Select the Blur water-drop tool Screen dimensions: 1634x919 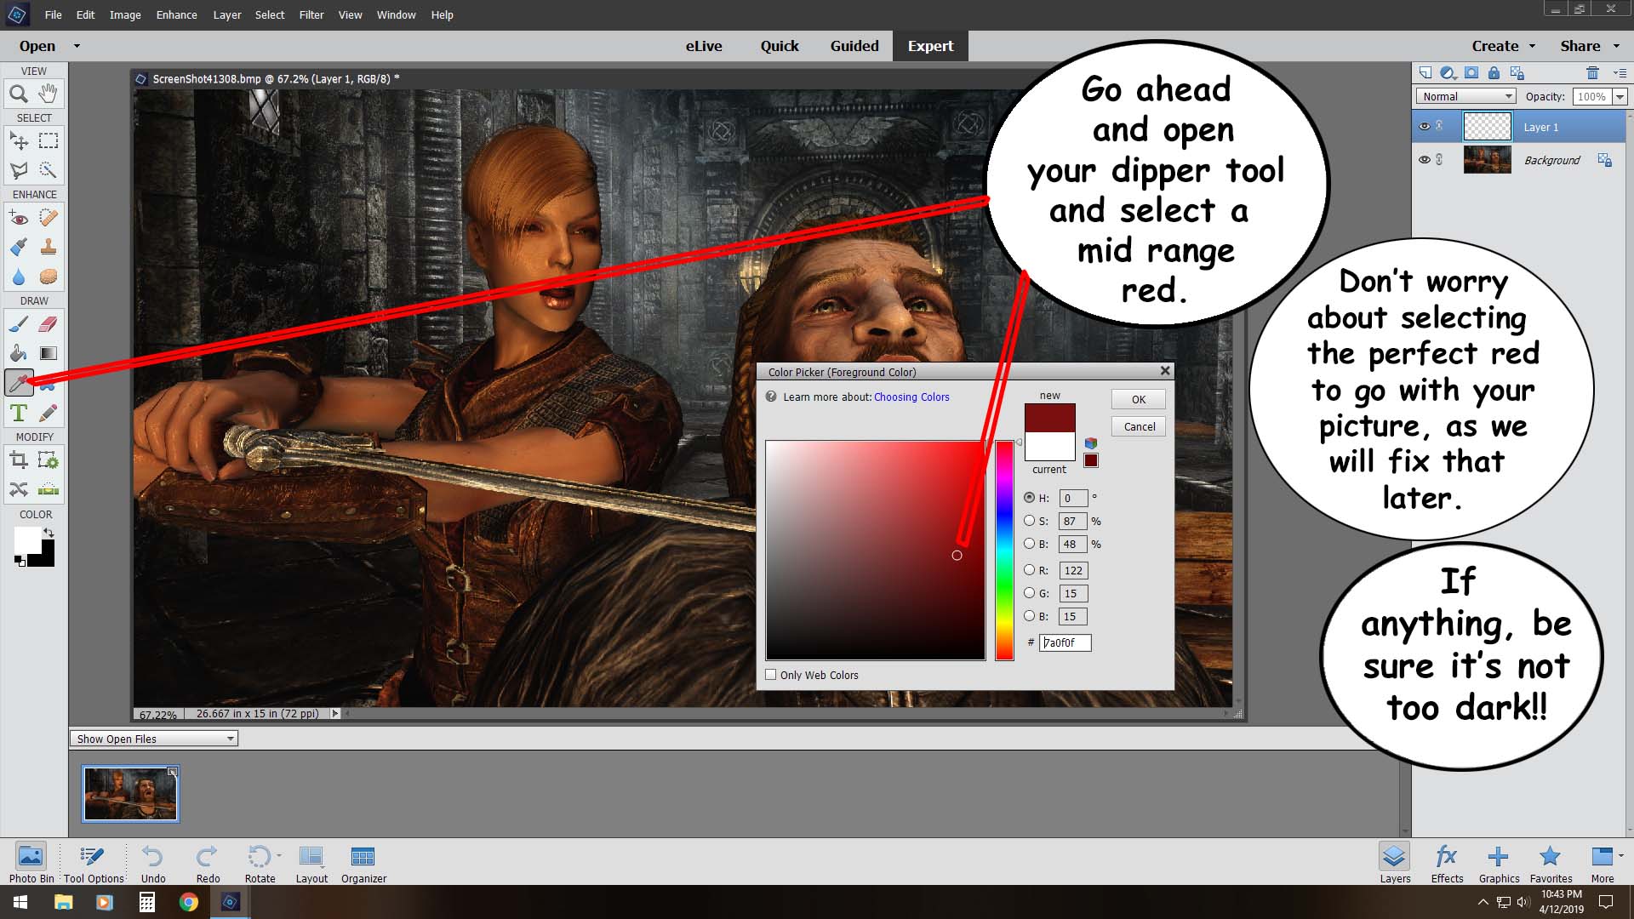pyautogui.click(x=19, y=277)
